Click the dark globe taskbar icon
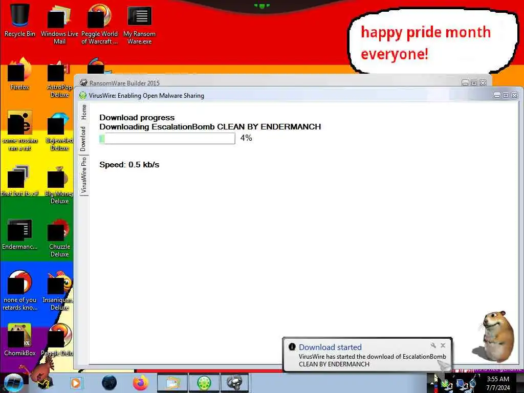 pos(110,383)
